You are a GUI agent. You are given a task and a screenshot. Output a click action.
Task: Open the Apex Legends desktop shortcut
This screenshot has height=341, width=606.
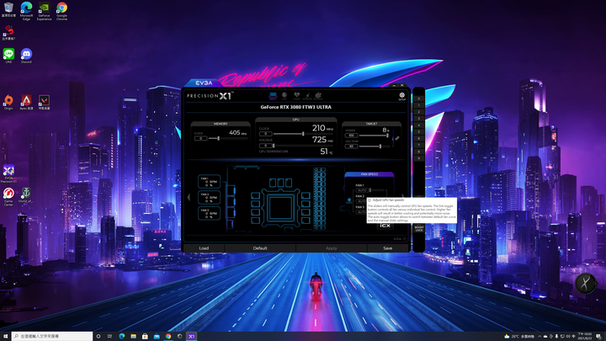click(26, 103)
